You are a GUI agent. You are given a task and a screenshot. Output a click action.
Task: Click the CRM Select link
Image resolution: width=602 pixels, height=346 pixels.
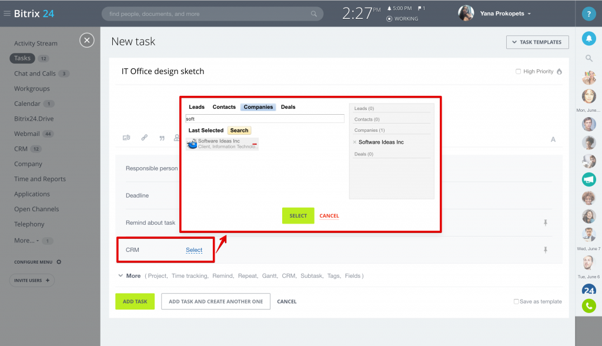(x=194, y=250)
